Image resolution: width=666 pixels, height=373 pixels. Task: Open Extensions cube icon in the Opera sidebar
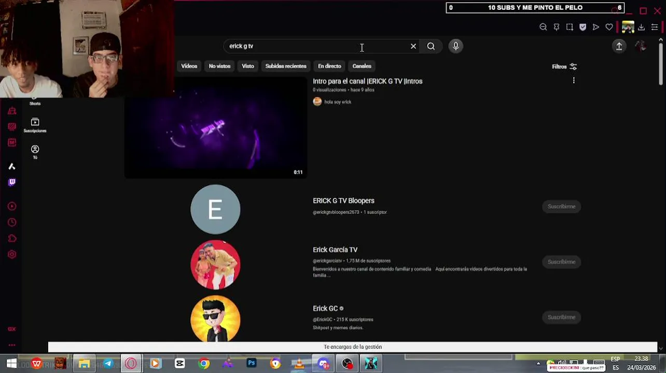click(x=12, y=238)
